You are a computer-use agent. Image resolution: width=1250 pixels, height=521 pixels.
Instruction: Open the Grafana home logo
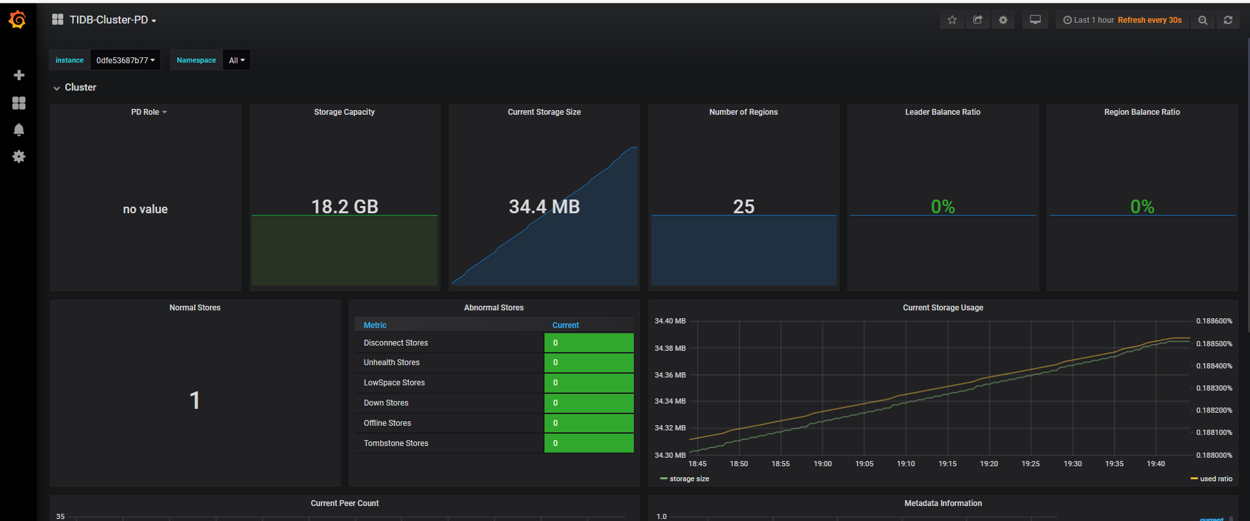tap(18, 20)
